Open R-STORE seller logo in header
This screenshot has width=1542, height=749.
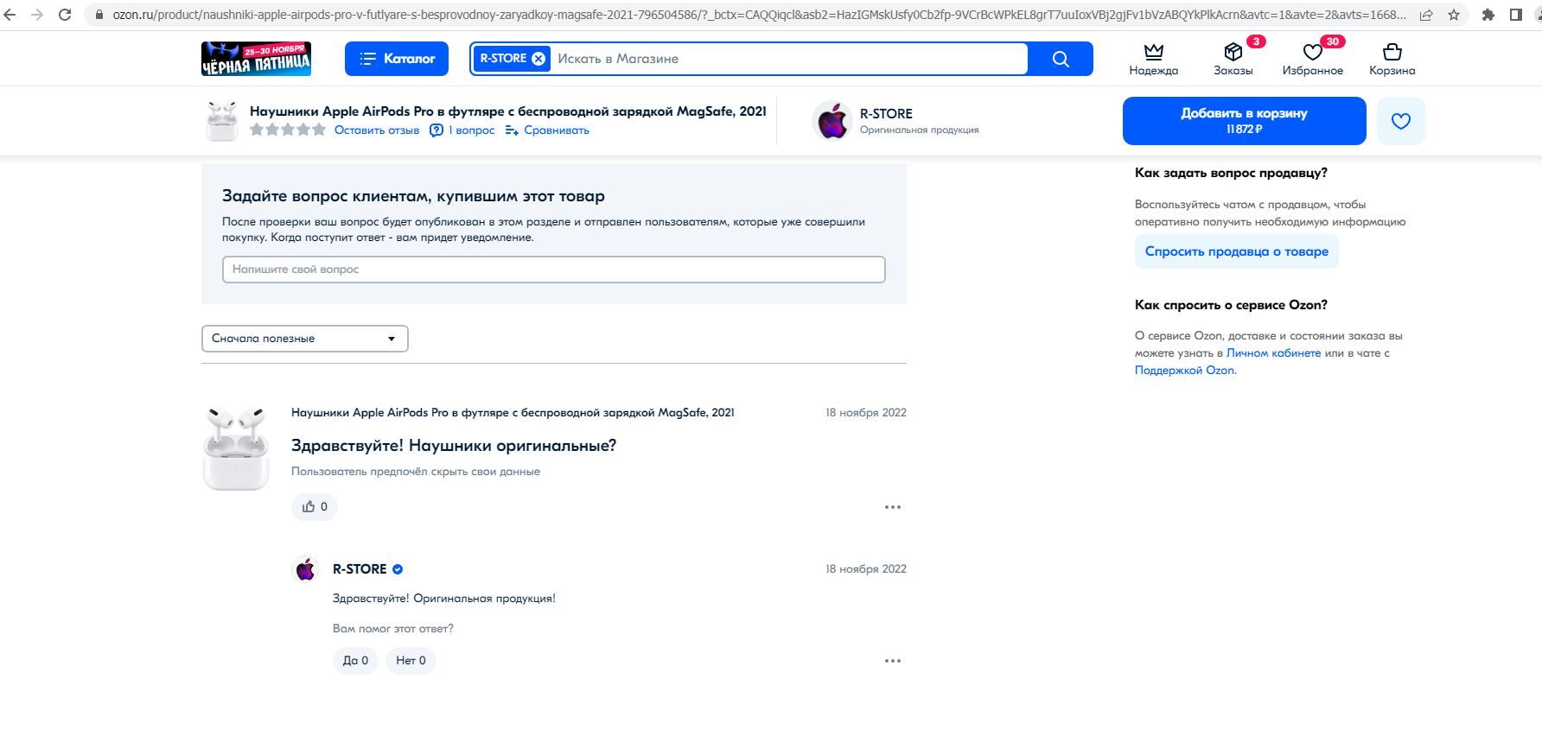tap(832, 121)
